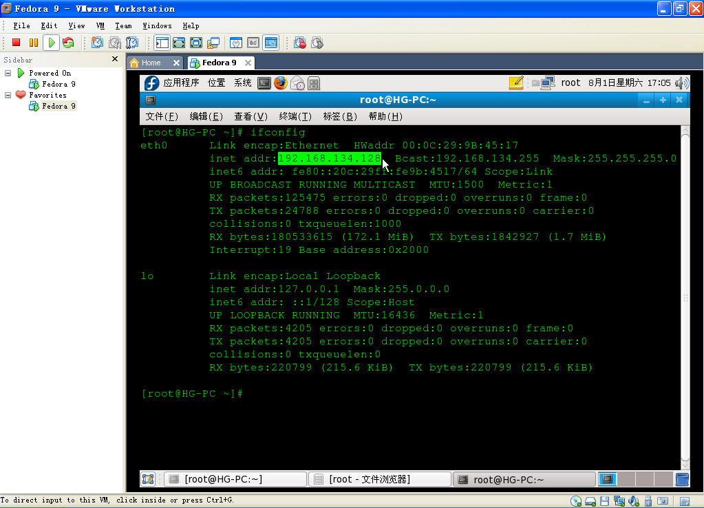
Task: Collapse the Powered On tree node
Action: tap(8, 73)
